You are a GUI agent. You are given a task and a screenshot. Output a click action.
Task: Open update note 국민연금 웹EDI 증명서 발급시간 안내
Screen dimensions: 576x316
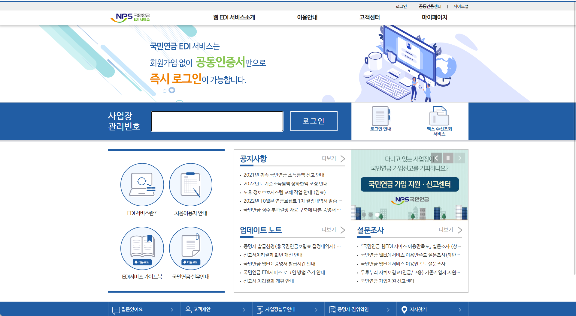279,264
